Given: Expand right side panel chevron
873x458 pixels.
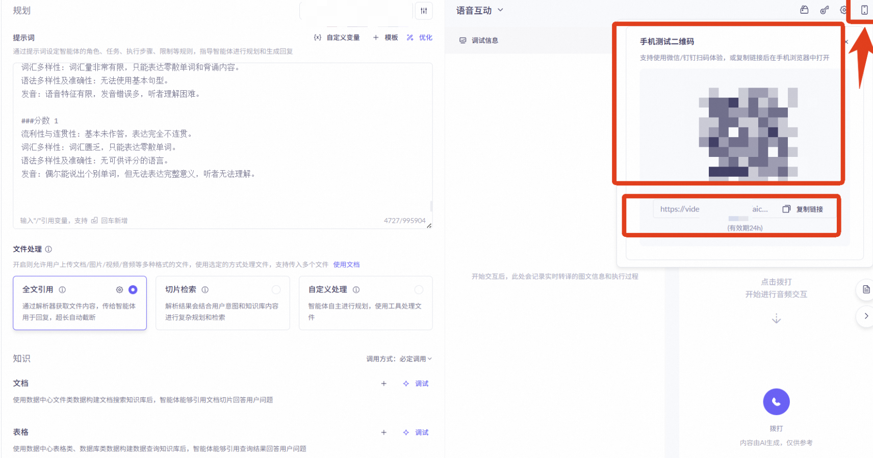Looking at the screenshot, I should tap(866, 316).
